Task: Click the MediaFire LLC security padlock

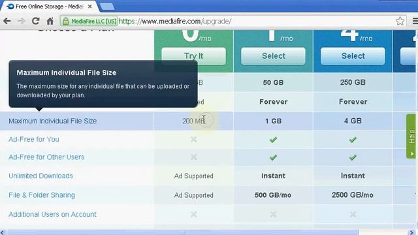Action: click(65, 21)
